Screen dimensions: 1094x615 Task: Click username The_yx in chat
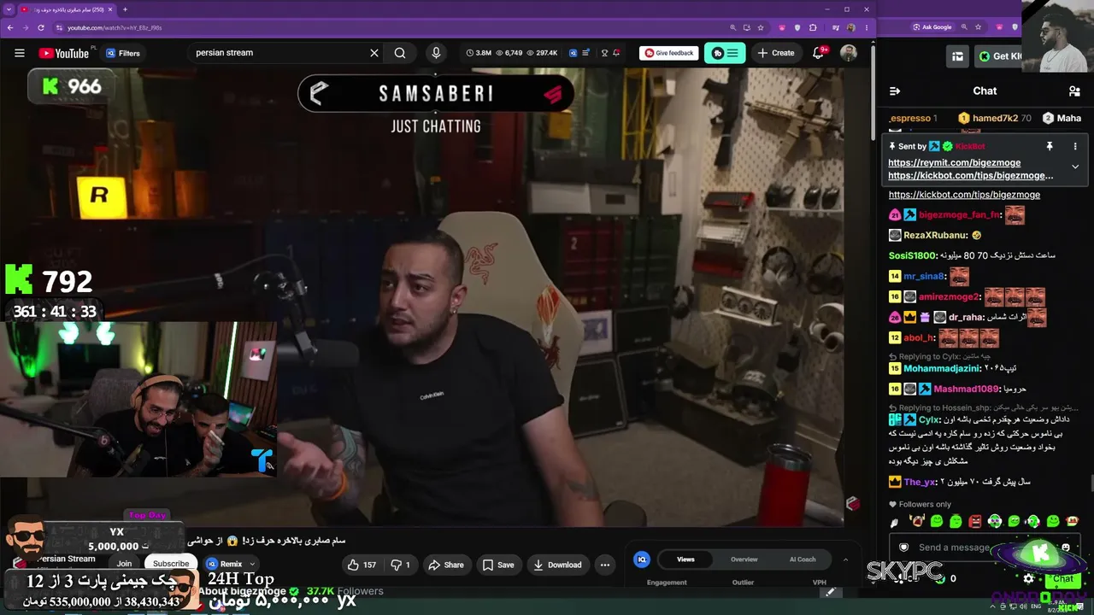[x=920, y=482]
